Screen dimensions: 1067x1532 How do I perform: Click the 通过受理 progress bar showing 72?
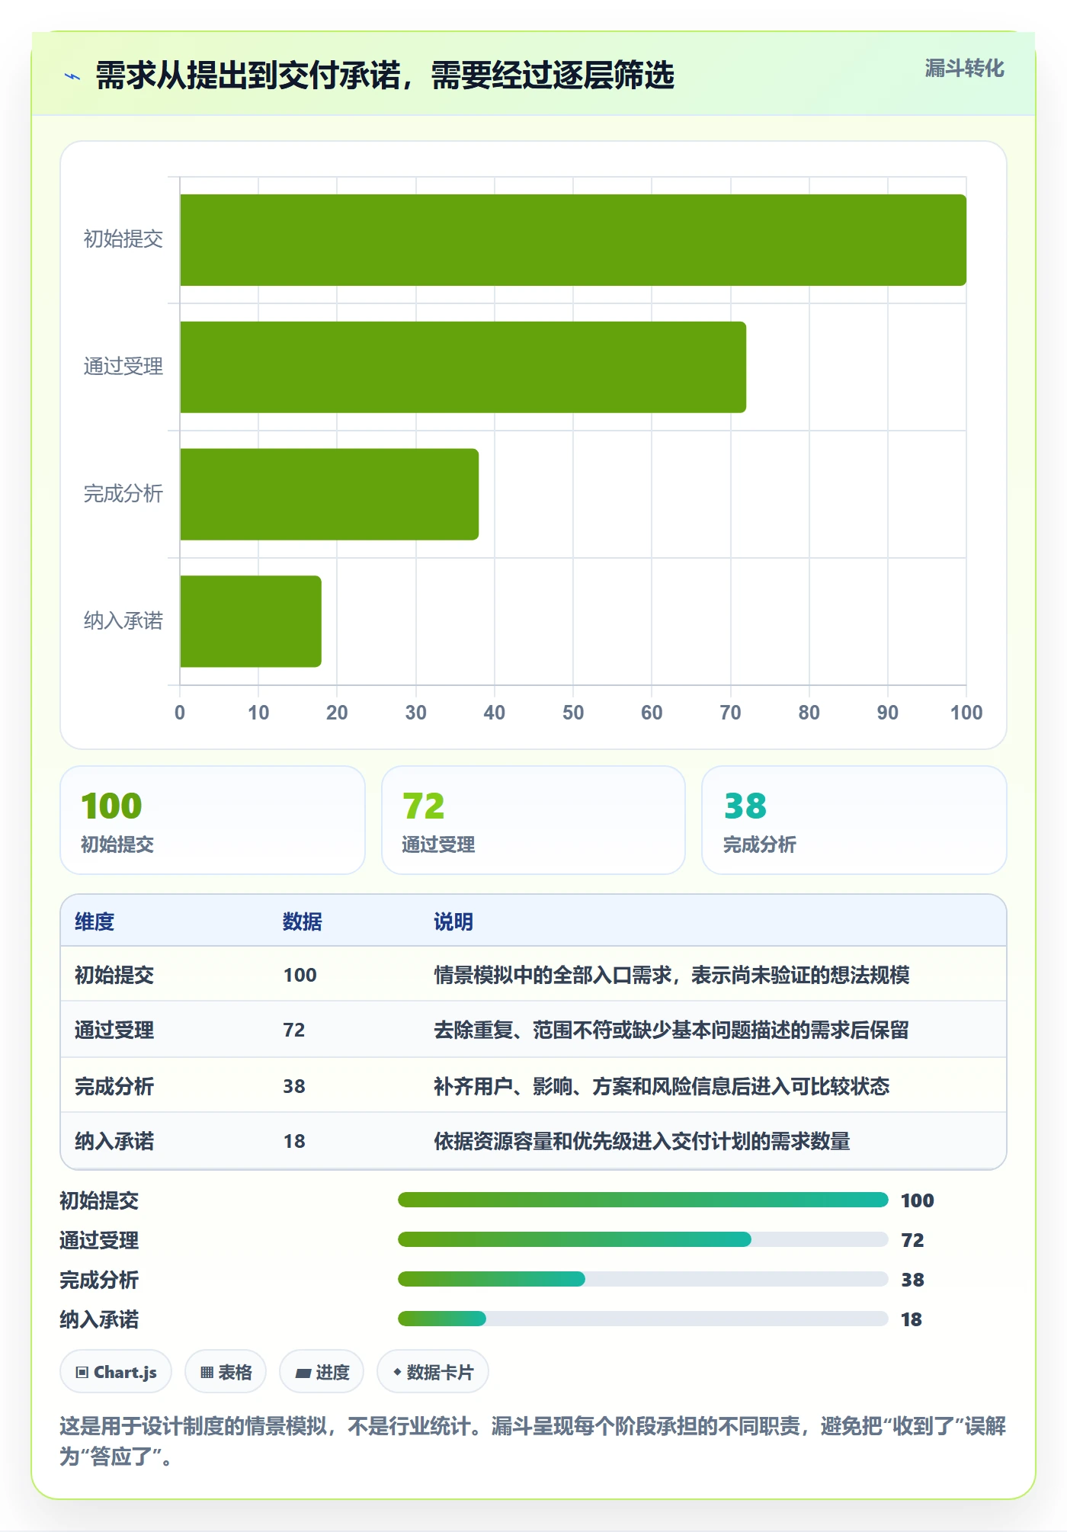[642, 1240]
